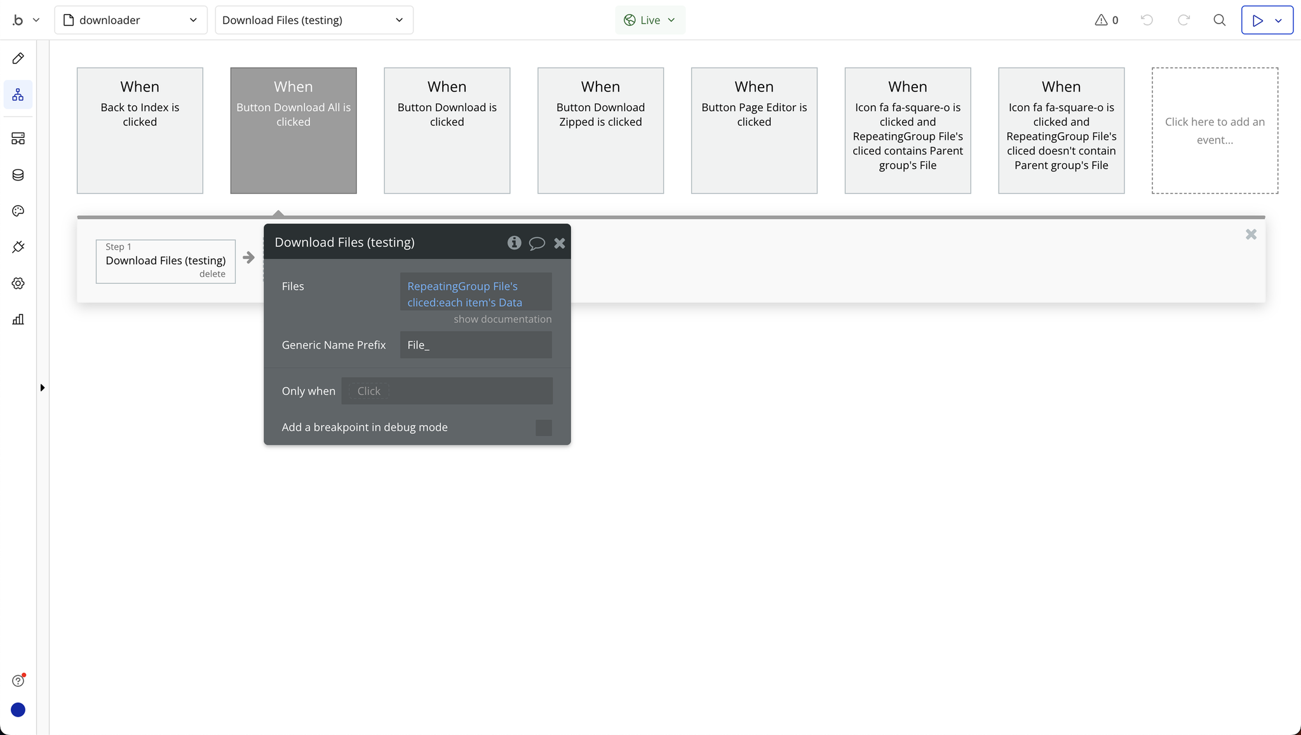This screenshot has height=735, width=1301.
Task: Click the Generic Name Prefix field
Action: click(475, 345)
